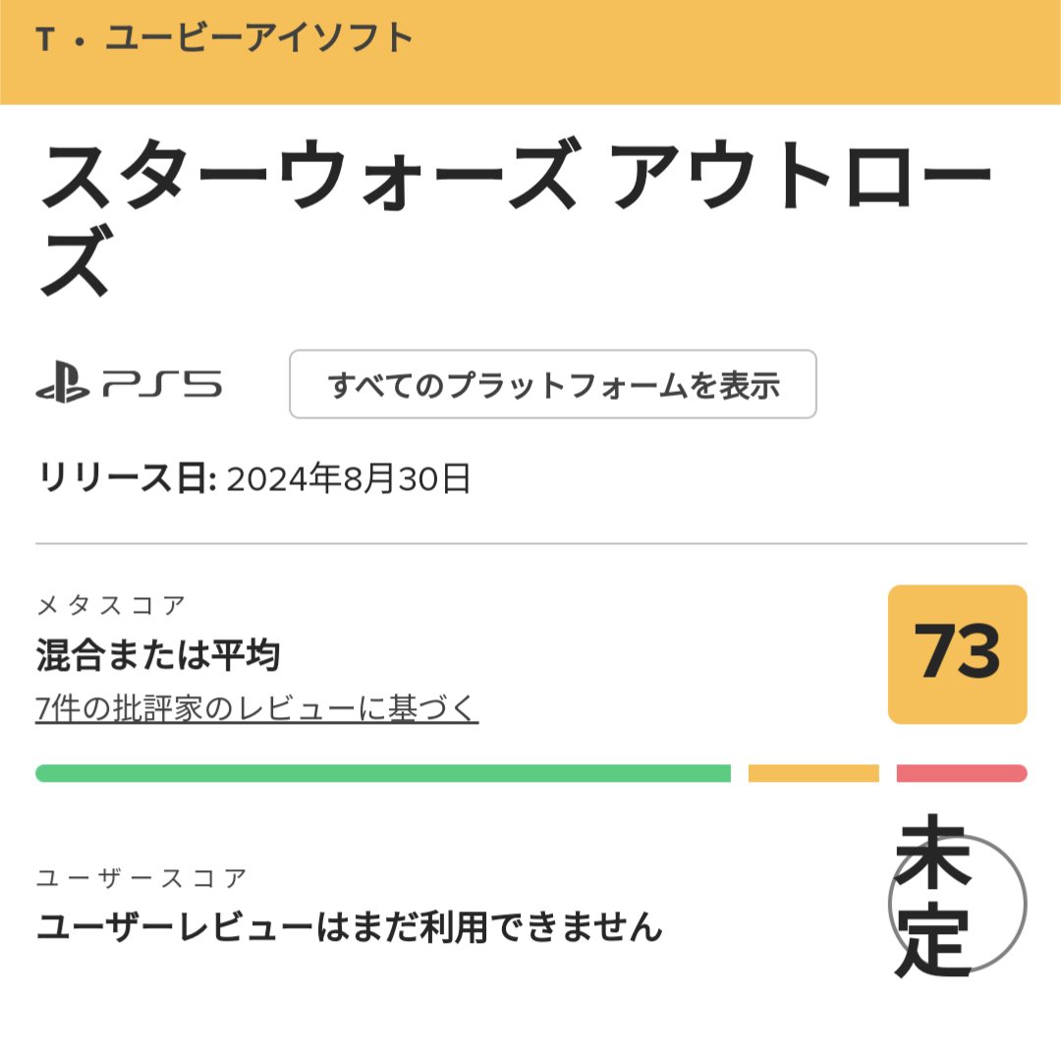Open the 7件の批評家のレビューに基づく link
This screenshot has height=1052, width=1061.
[x=256, y=707]
